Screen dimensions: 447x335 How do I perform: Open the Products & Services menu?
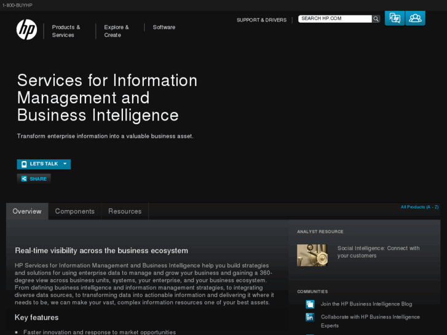[x=66, y=31]
